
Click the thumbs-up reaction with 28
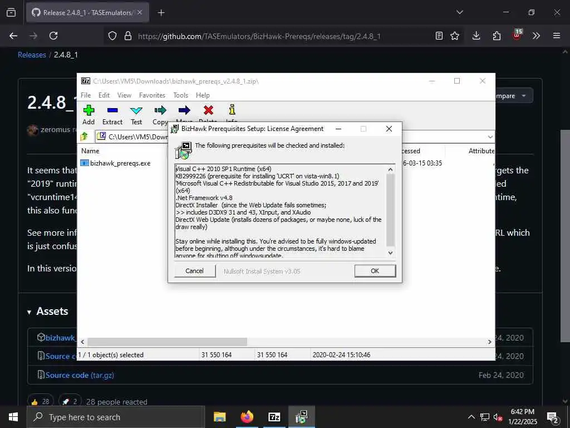click(40, 402)
